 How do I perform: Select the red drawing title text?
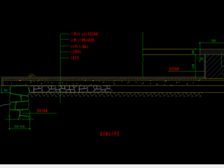[110, 134]
